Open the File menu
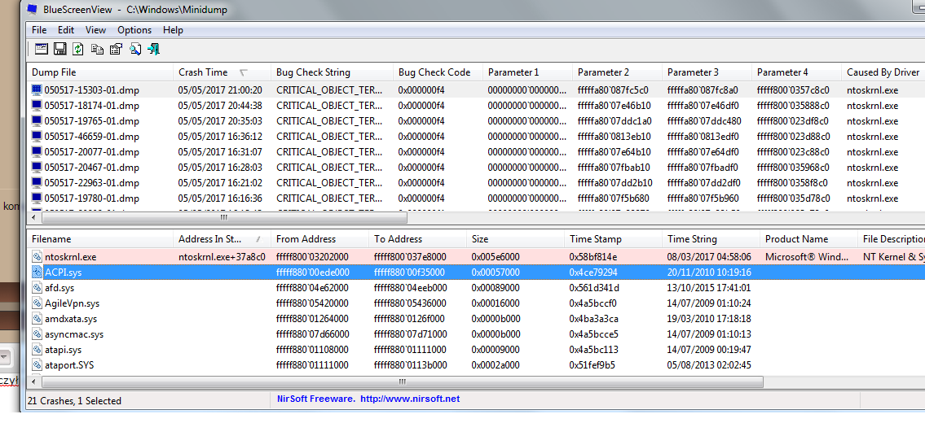The height and width of the screenshot is (423, 925). [39, 30]
